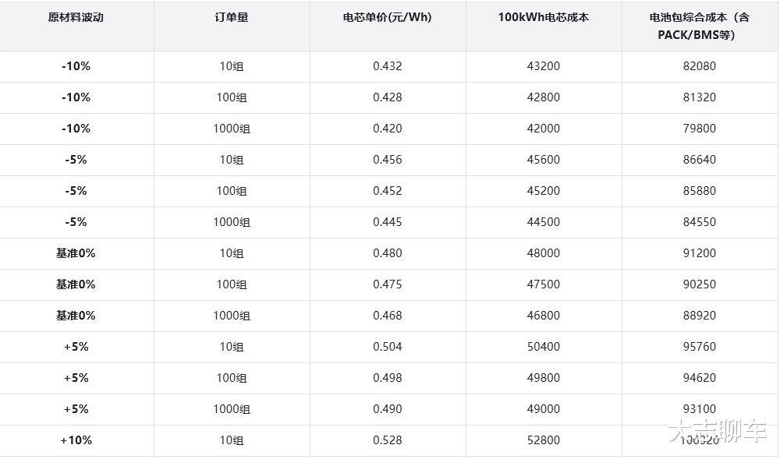Image resolution: width=780 pixels, height=459 pixels.
Task: Click the cell cost value 45200
Action: [544, 191]
